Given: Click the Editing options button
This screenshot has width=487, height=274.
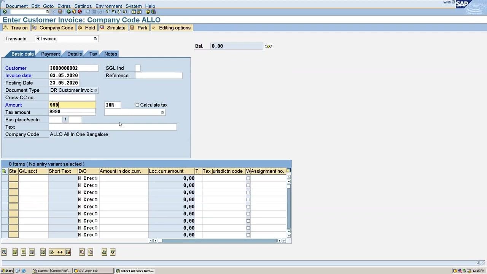Looking at the screenshot, I should click(171, 28).
